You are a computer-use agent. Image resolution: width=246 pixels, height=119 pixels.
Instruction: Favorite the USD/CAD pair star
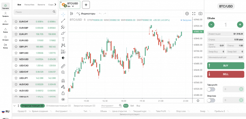coord(16,65)
